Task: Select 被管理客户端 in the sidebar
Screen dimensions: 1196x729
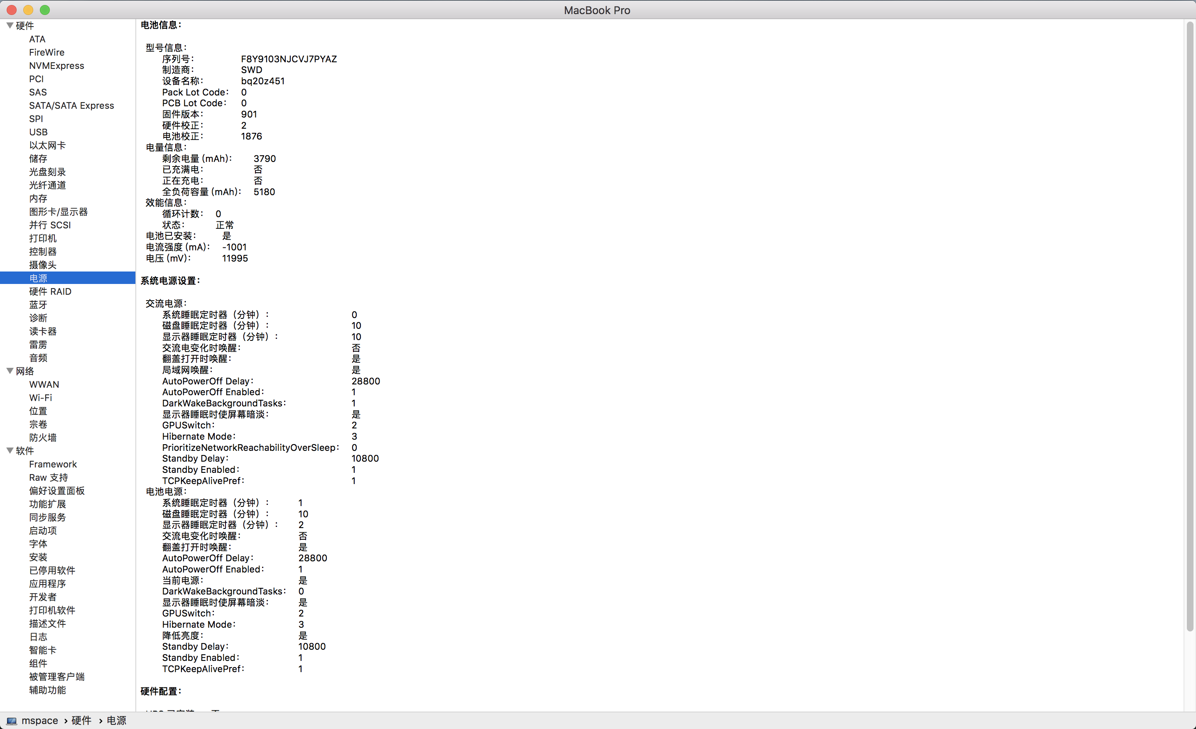Action: (57, 677)
